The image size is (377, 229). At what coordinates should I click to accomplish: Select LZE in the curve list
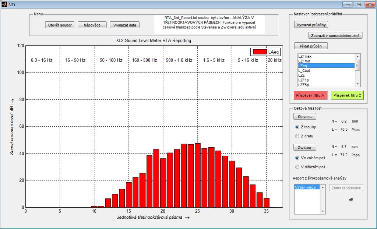click(x=326, y=75)
